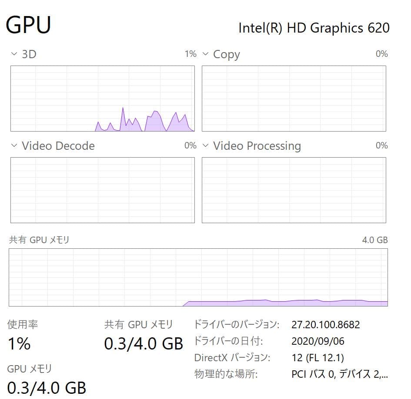Change the Video Processing engine selector
This screenshot has width=411, height=399.
[205, 145]
